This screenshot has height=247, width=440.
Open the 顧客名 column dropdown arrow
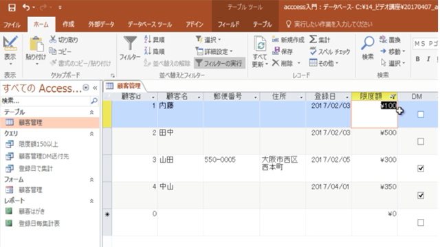pos(199,97)
